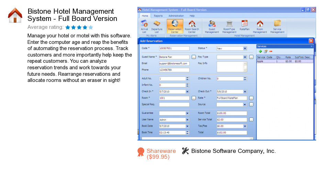Browse guests with Guest Name ellipsis button
This screenshot has height=169, width=323.
[194, 57]
